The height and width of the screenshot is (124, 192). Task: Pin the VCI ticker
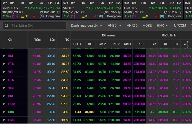pos(3,72)
